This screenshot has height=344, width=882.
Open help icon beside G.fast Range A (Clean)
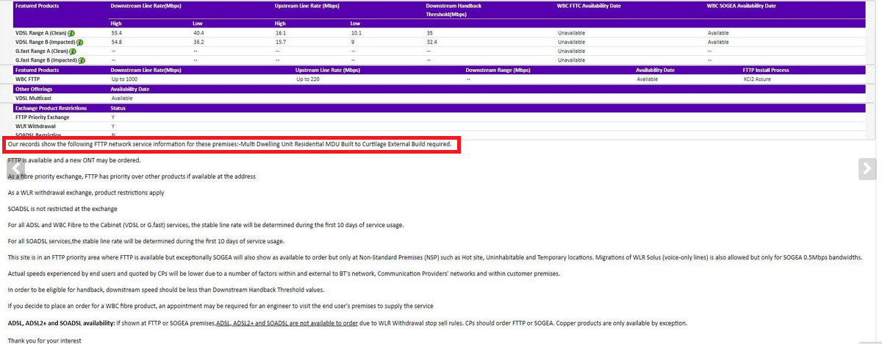(x=73, y=51)
